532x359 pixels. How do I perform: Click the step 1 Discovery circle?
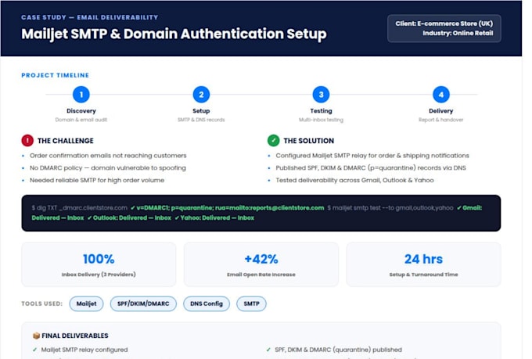81,95
